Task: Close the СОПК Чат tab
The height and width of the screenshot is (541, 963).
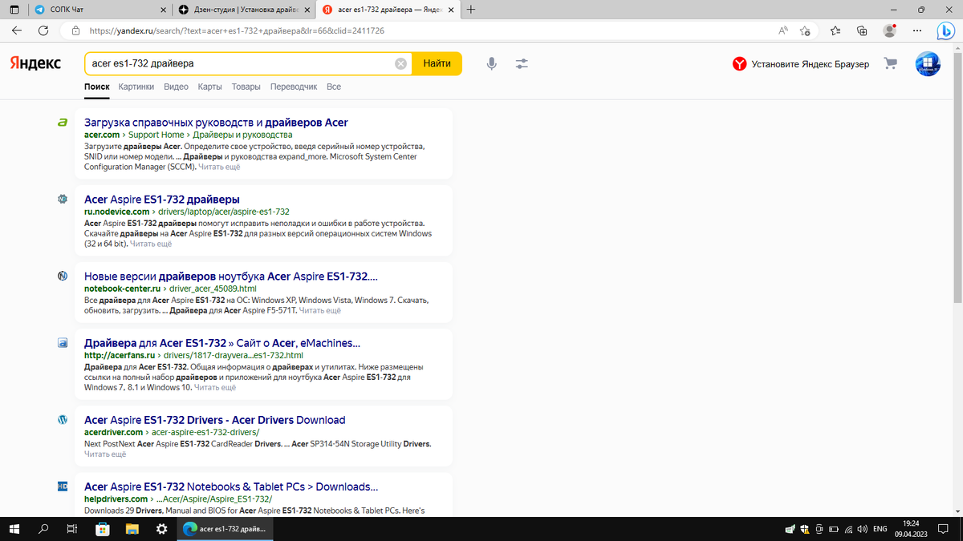Action: [164, 10]
